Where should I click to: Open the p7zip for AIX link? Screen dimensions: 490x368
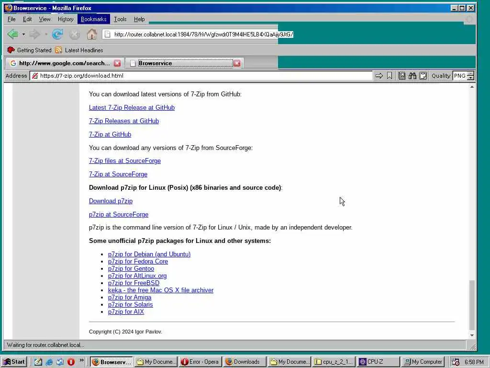pos(126,311)
